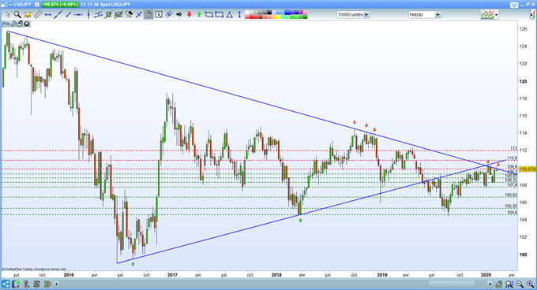Create an alert with the bell icon
537x290 pixels.
click(x=28, y=15)
